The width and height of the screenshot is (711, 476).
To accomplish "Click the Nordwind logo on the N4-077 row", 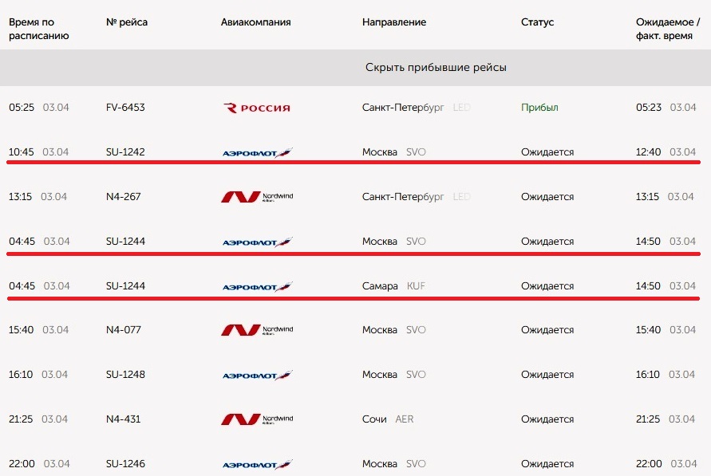I will (257, 330).
